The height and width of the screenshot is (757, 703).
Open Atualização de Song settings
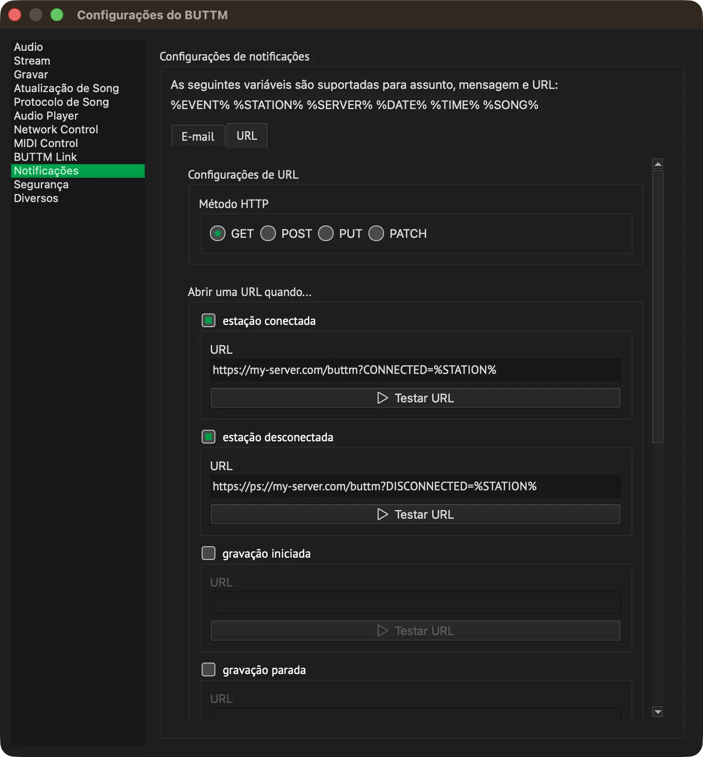[x=78, y=88]
